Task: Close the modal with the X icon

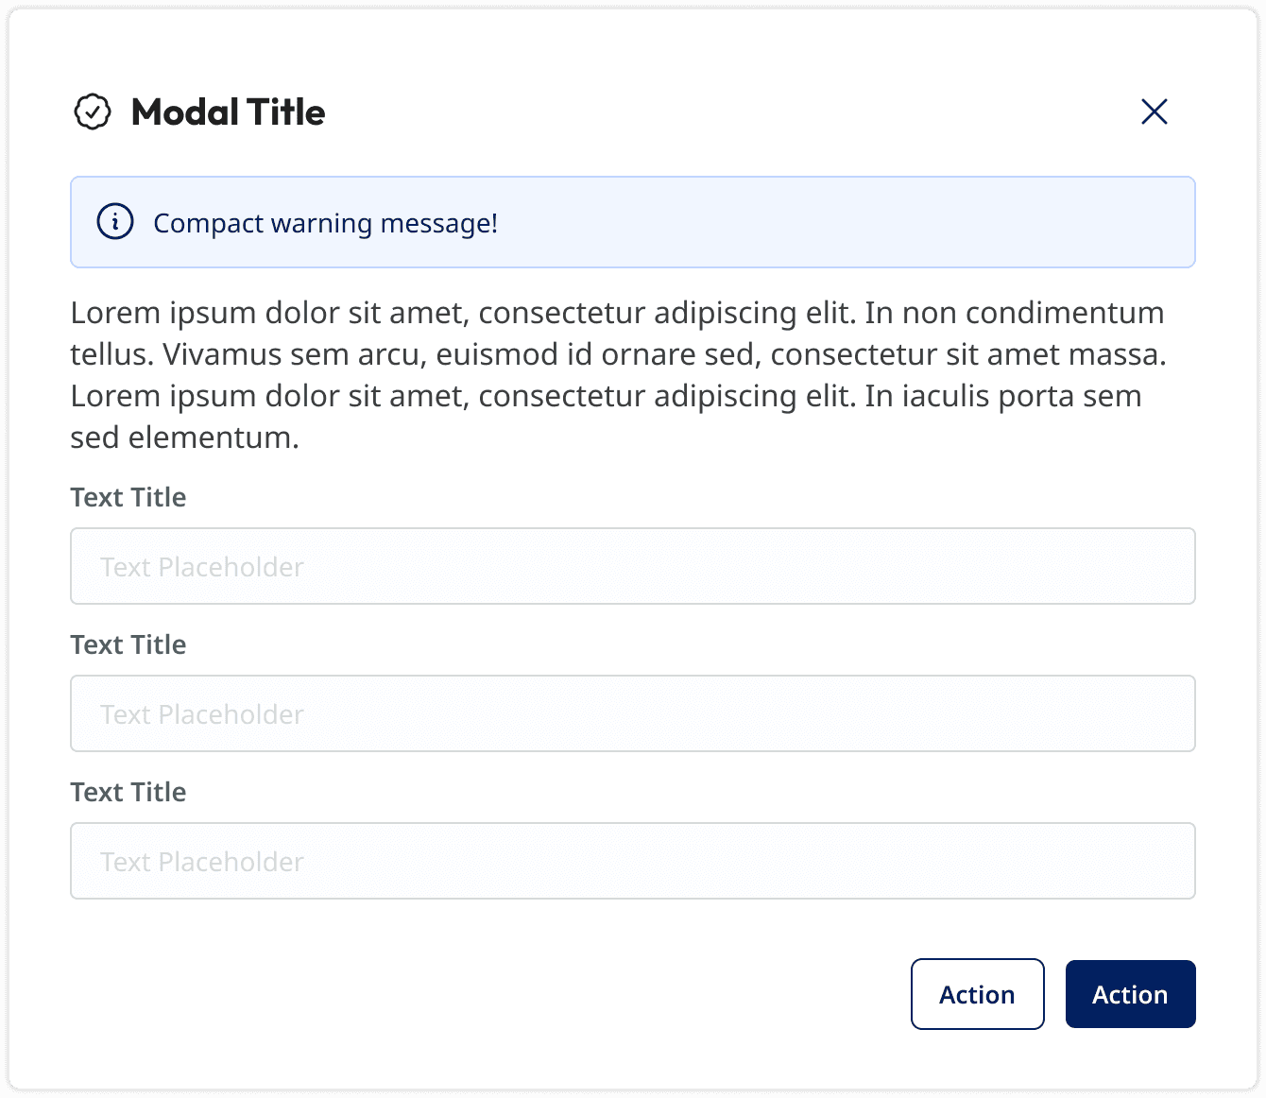Action: point(1155,112)
